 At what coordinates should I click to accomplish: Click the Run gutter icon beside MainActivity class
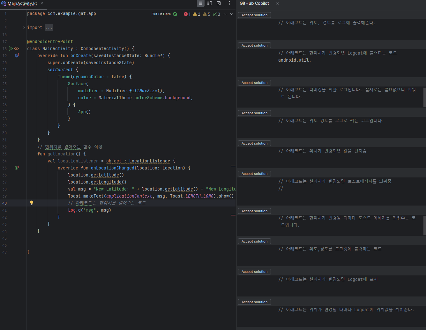tap(11, 49)
